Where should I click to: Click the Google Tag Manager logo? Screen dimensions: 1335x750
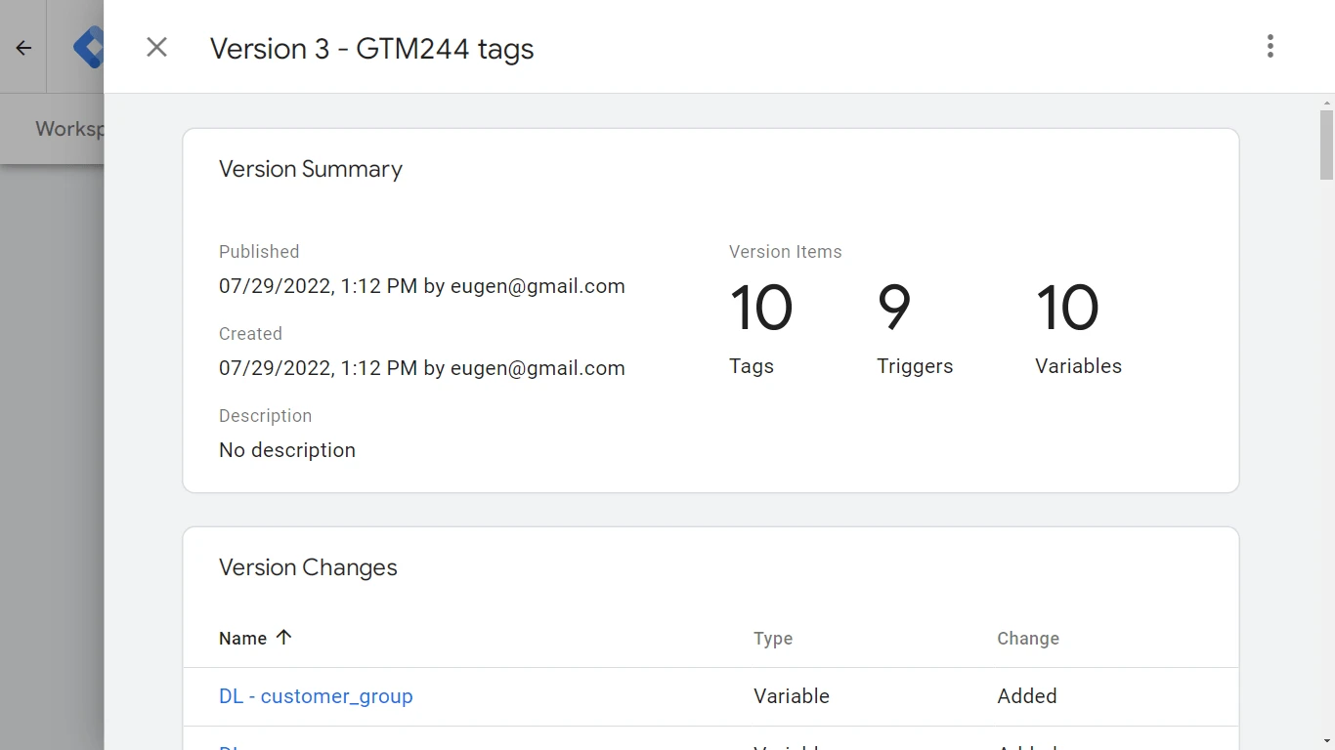(88, 48)
